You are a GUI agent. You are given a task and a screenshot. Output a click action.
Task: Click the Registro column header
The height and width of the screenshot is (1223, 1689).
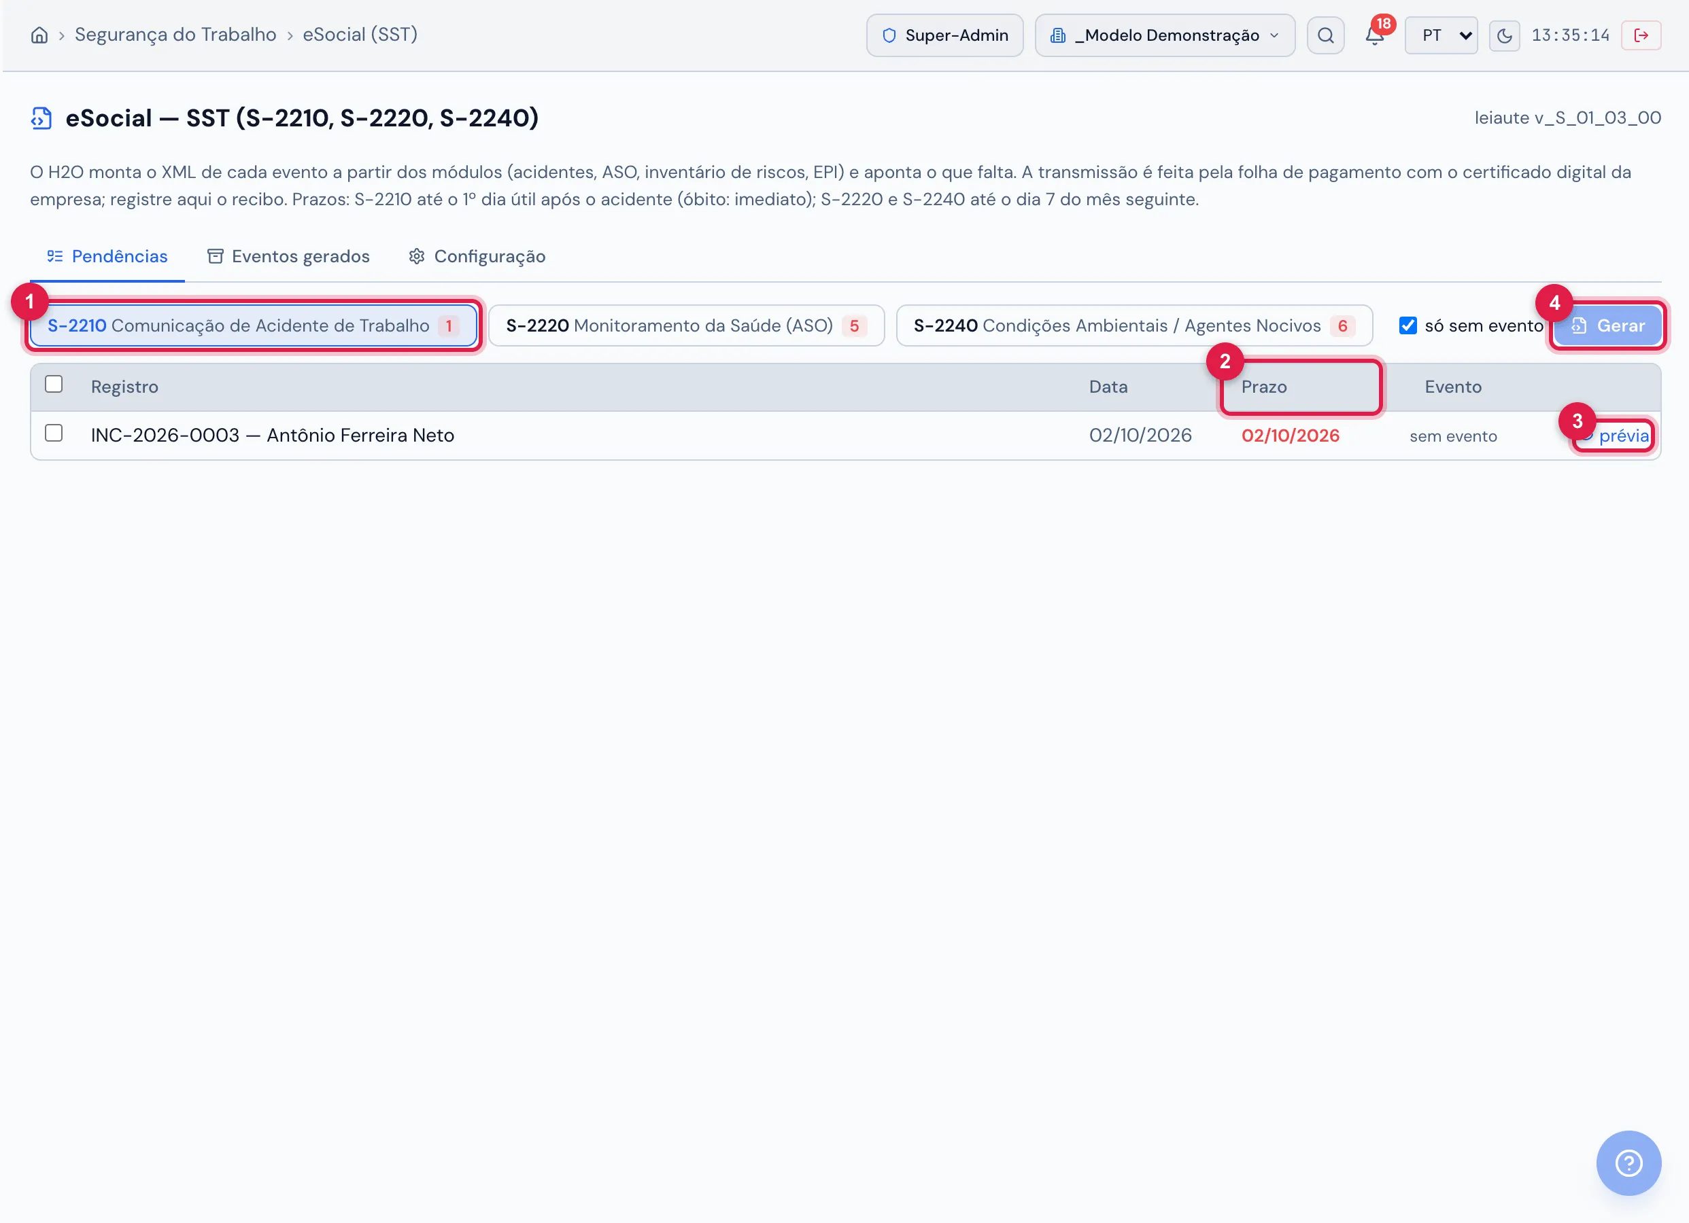tap(124, 387)
